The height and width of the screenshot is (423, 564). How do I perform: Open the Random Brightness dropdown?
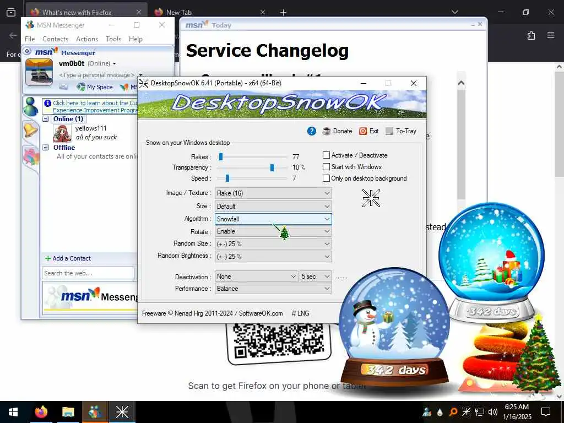pos(273,257)
